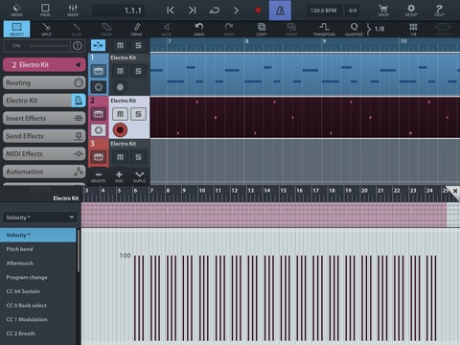Image resolution: width=460 pixels, height=345 pixels.
Task: Open Transpose function
Action: pos(324,29)
